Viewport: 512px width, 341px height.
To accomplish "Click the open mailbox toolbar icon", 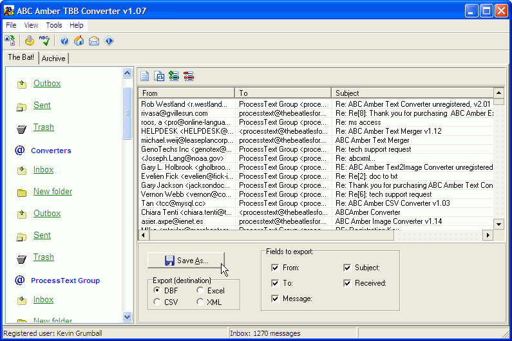I will click(x=10, y=41).
